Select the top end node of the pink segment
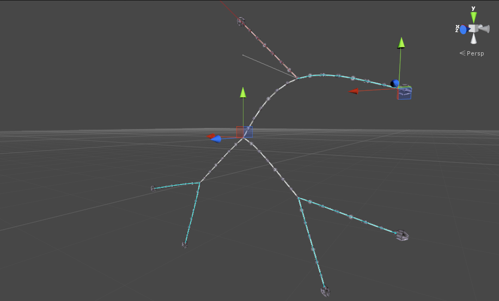Screen dimensions: 499x301 click(241, 22)
